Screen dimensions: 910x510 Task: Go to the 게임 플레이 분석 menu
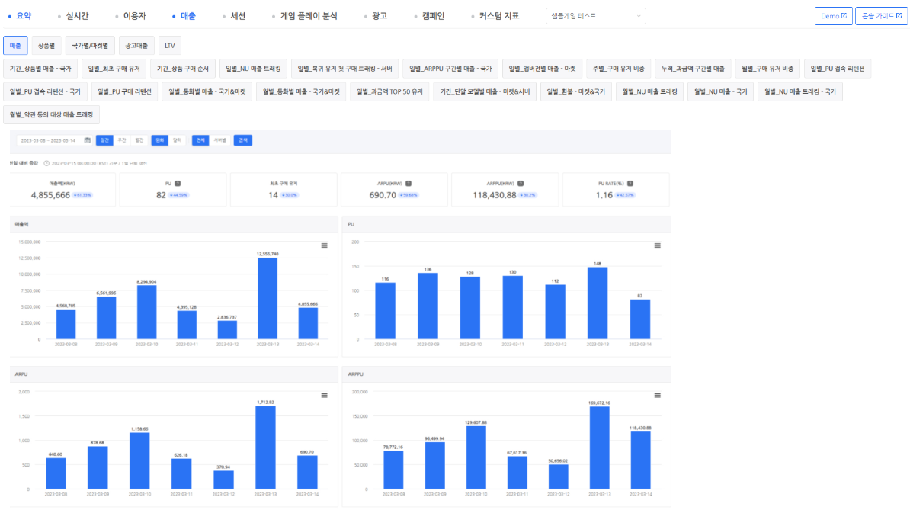coord(308,16)
